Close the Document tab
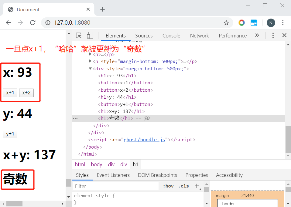 tap(88, 9)
